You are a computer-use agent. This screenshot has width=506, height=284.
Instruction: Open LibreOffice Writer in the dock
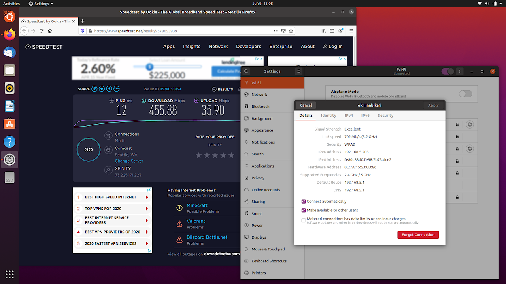click(9, 106)
